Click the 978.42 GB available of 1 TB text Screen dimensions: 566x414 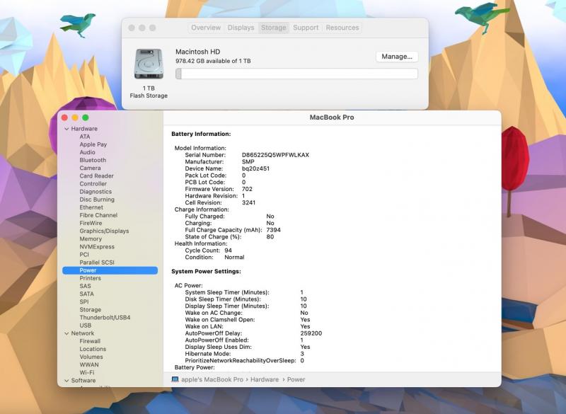(213, 61)
